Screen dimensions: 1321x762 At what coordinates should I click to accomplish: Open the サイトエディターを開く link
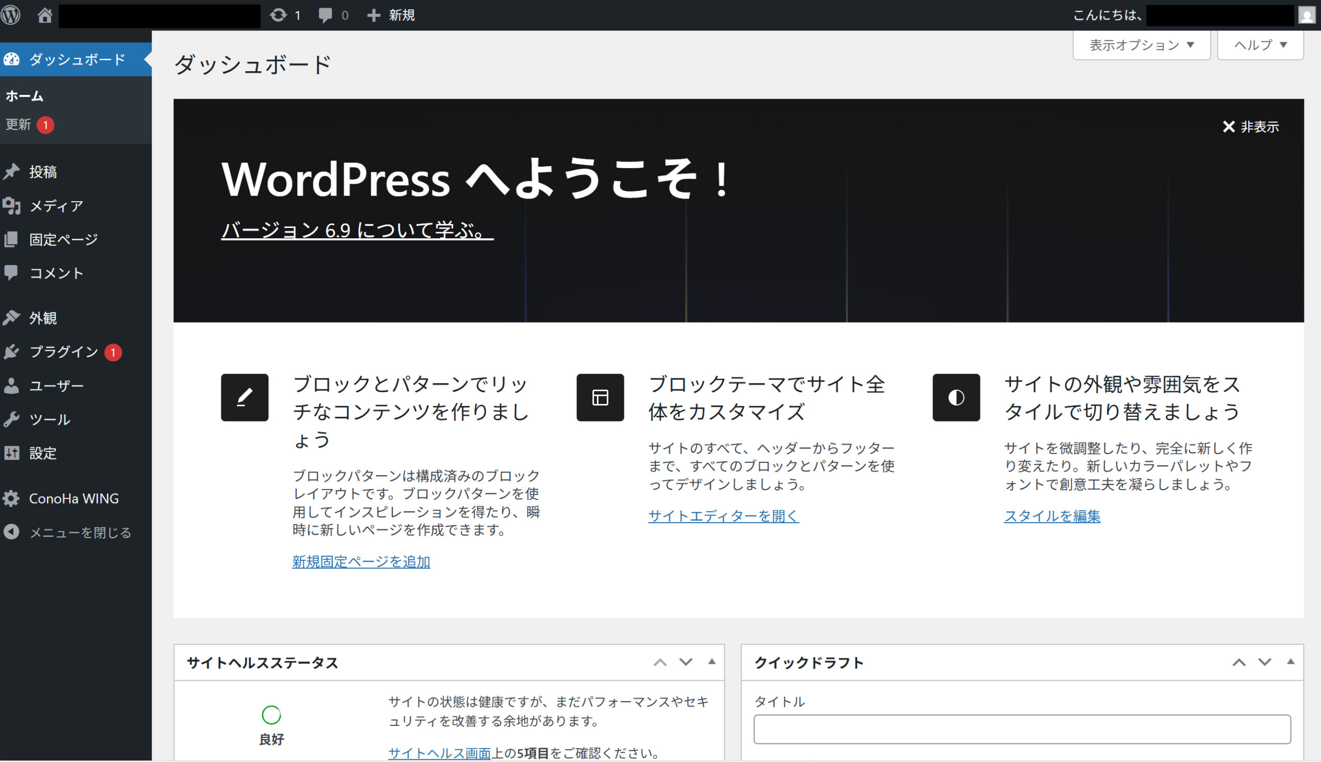[723, 516]
